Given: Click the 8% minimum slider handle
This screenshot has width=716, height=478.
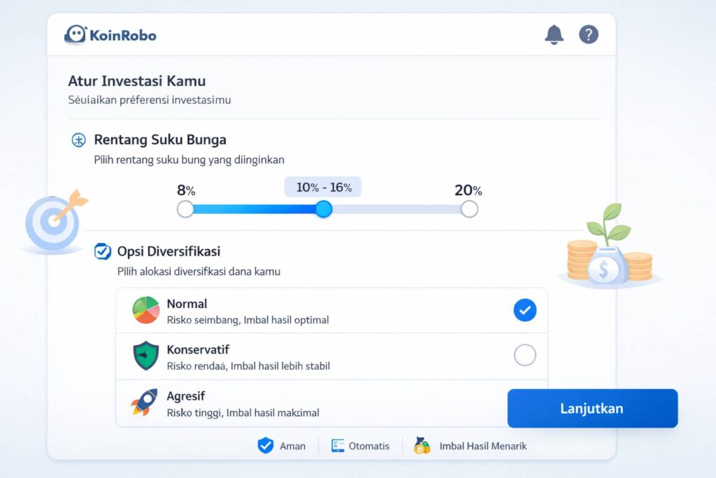Looking at the screenshot, I should [x=185, y=209].
